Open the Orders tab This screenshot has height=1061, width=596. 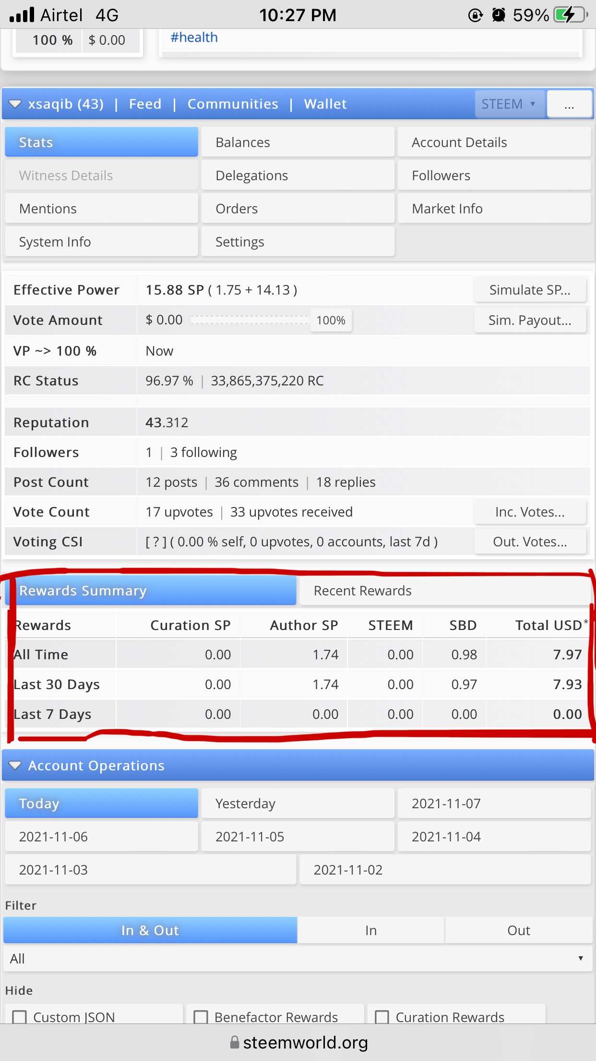pyautogui.click(x=298, y=209)
